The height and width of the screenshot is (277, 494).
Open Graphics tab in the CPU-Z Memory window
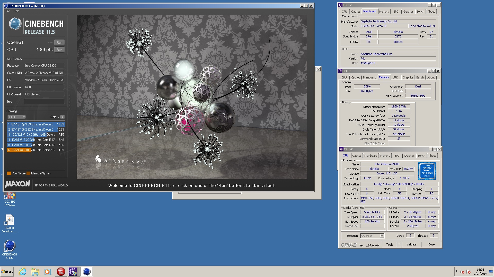click(408, 77)
